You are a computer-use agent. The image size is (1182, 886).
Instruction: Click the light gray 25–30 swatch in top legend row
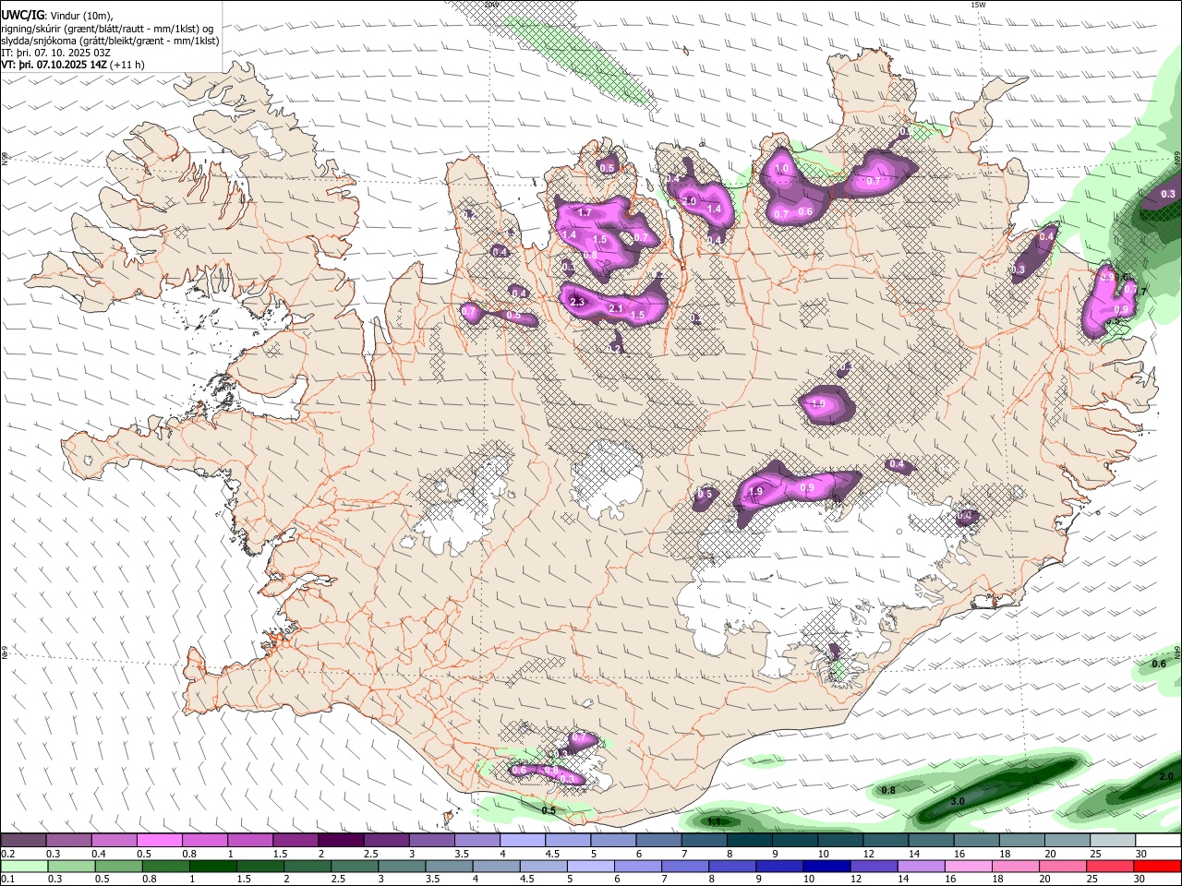point(1112,841)
